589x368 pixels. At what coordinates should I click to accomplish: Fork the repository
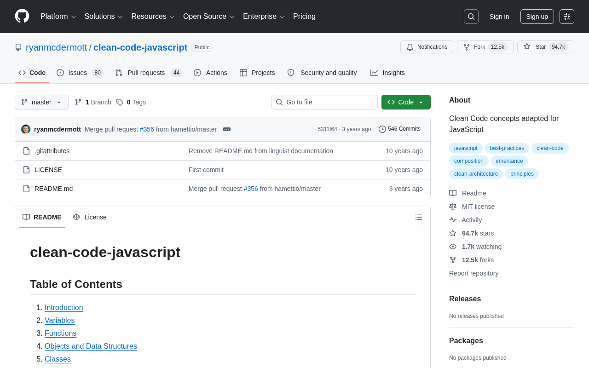(x=485, y=47)
